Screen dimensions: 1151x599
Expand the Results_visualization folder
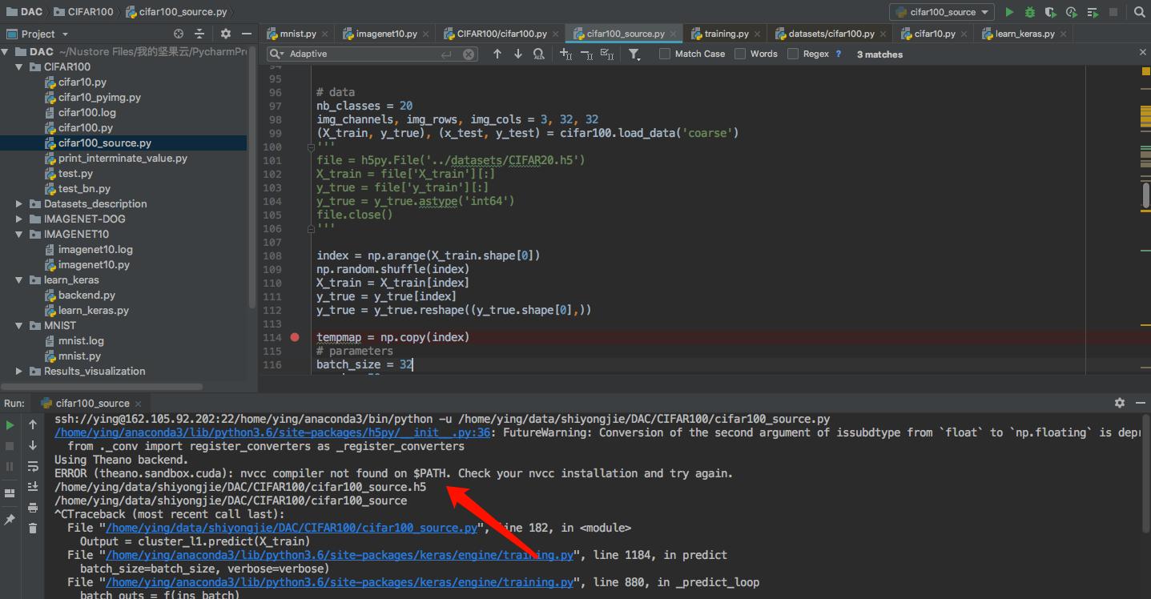pyautogui.click(x=19, y=371)
